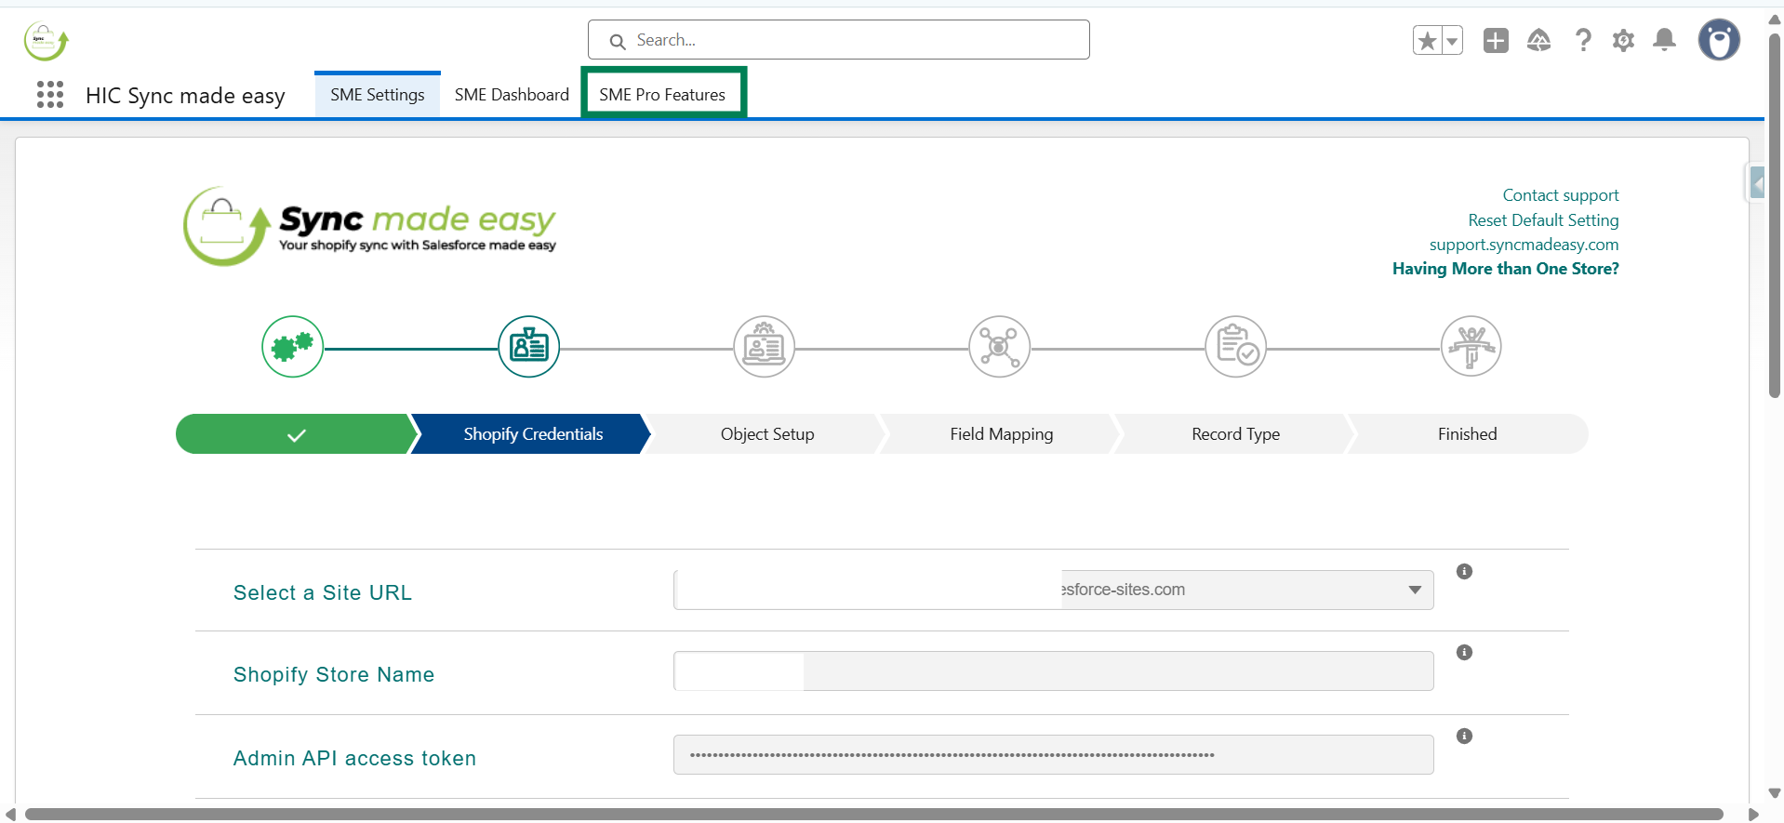Open the Favorites star icon
Viewport: 1784px width, 823px height.
click(x=1427, y=41)
